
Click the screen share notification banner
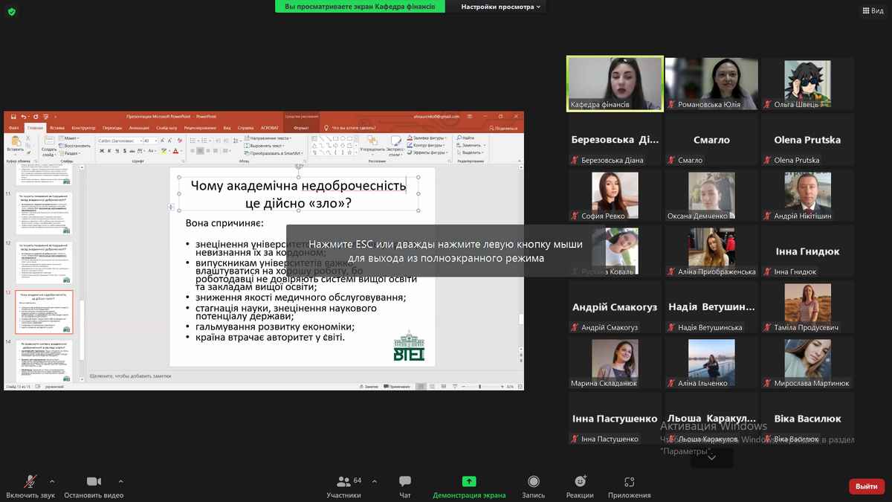364,7
